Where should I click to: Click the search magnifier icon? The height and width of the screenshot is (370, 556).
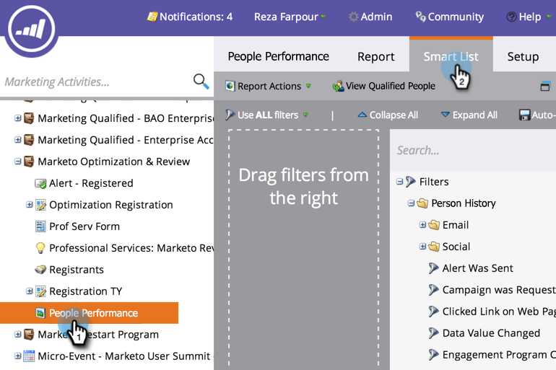tap(201, 82)
